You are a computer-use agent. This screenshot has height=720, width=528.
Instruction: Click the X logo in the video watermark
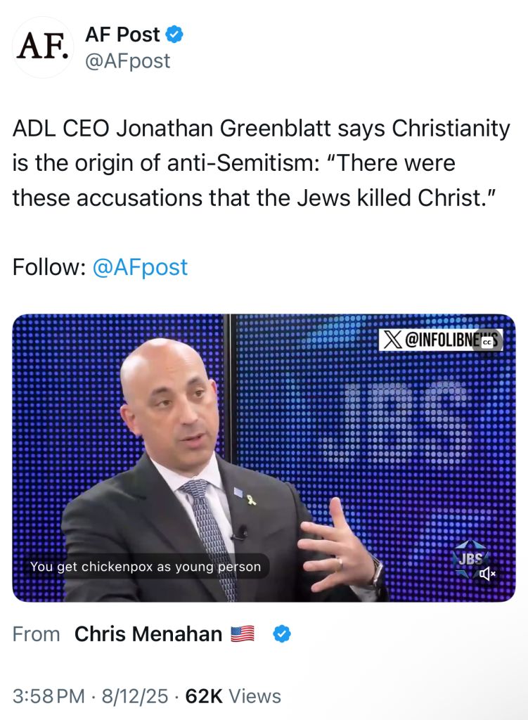click(x=392, y=340)
